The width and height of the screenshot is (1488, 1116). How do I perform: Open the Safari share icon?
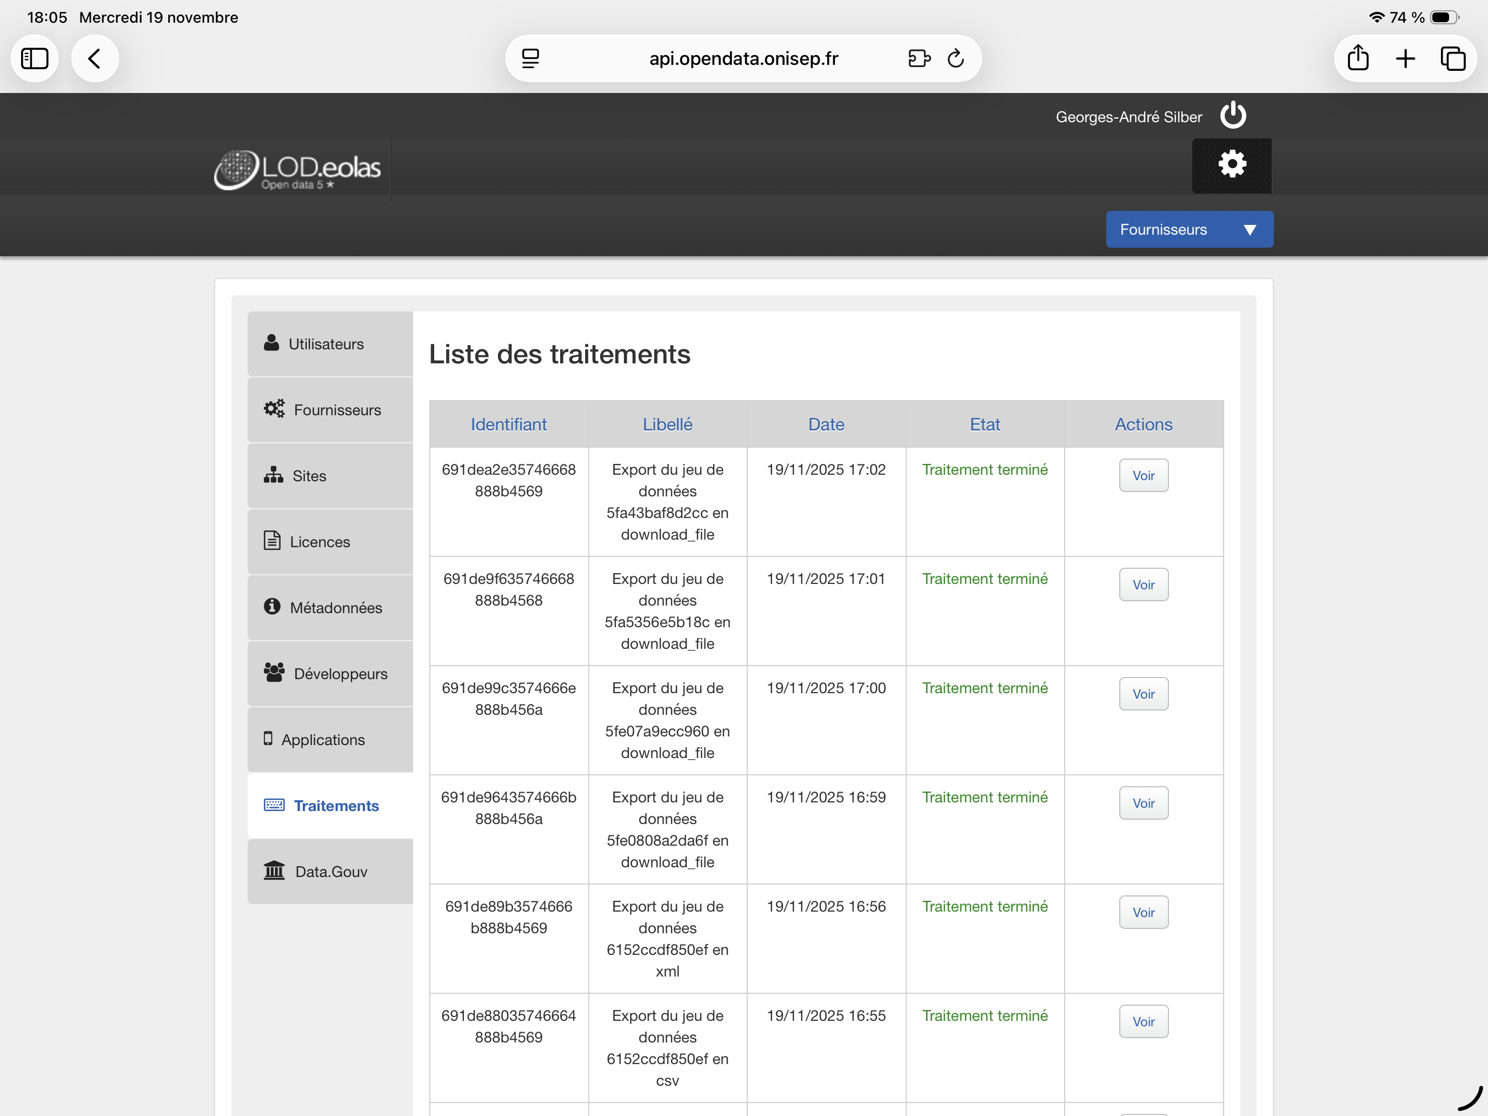coord(1358,58)
